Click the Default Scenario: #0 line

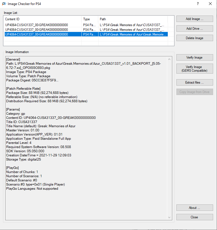tap(22, 180)
